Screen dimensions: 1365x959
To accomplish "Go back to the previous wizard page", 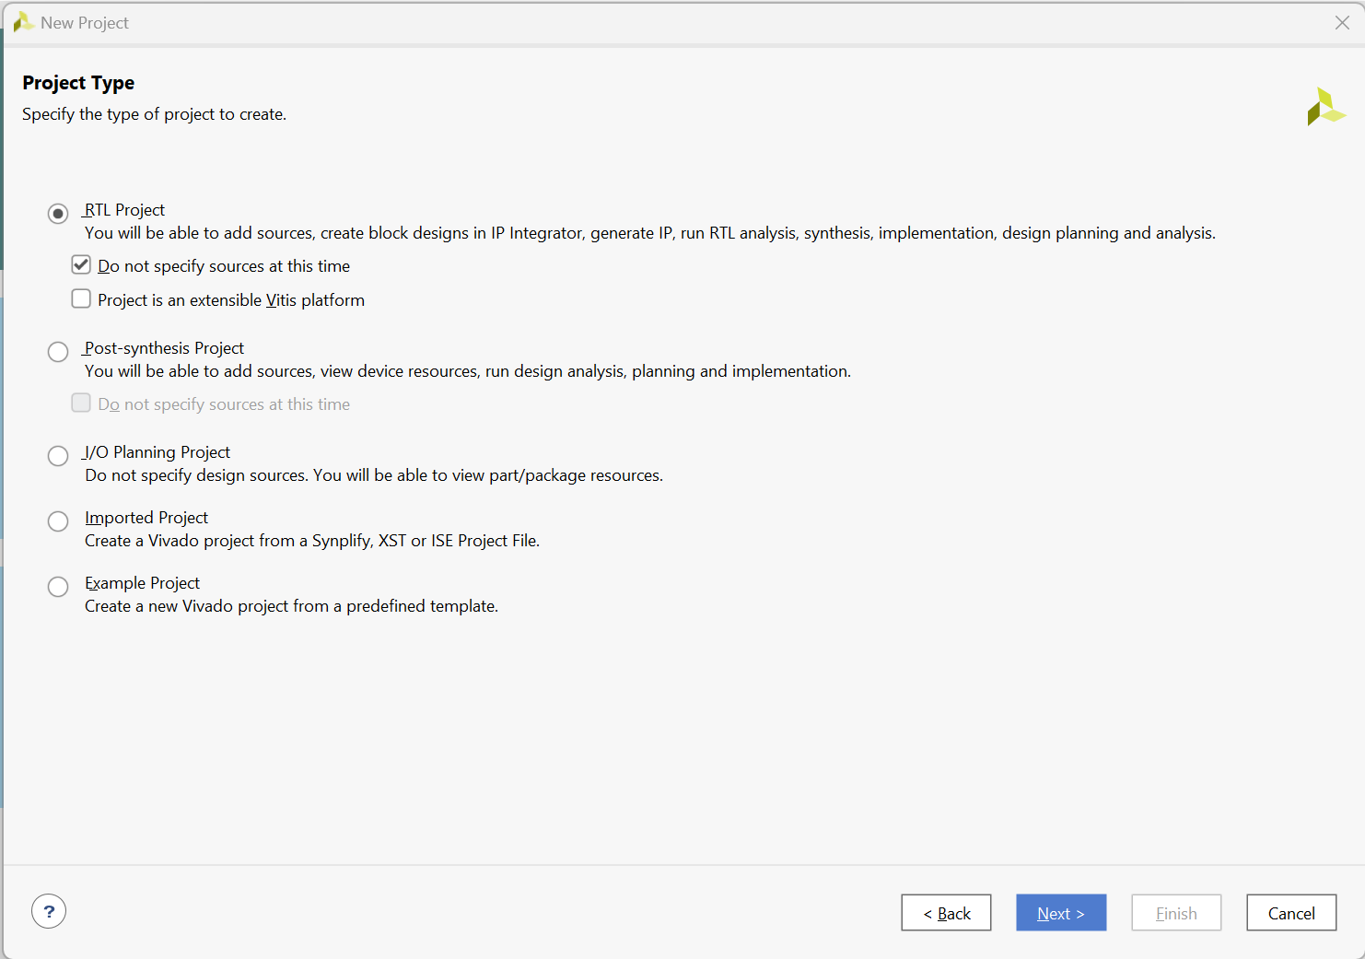I will [x=946, y=912].
